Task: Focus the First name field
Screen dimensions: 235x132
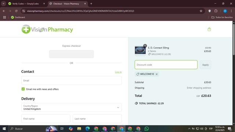Action: (46, 119)
